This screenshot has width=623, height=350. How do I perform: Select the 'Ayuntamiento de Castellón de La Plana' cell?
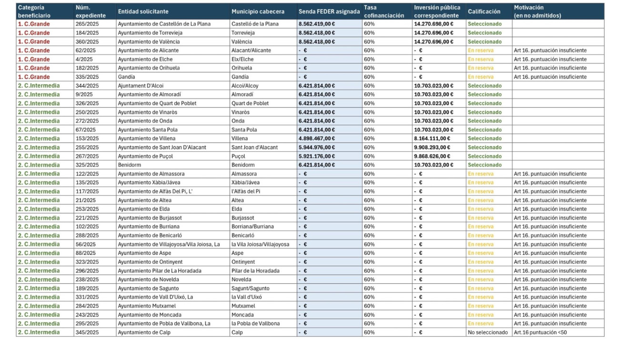coord(164,24)
